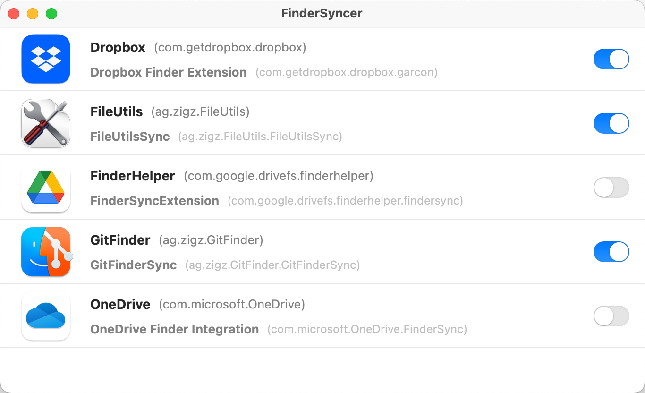
Task: Click the FileUtils wrench and screwdriver icon
Action: (x=46, y=123)
